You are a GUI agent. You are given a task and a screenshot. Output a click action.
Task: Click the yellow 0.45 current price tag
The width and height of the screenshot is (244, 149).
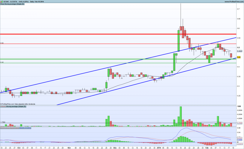click(x=239, y=57)
